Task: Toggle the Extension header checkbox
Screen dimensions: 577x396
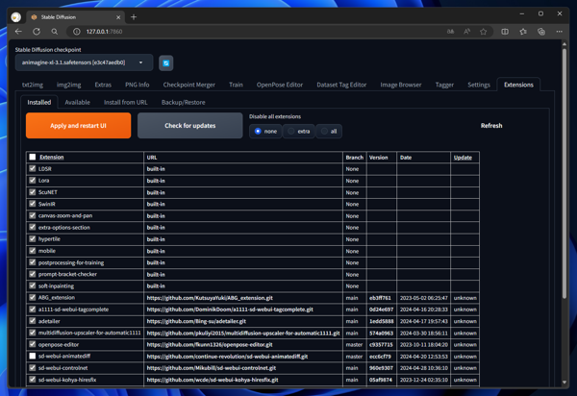Action: (33, 157)
